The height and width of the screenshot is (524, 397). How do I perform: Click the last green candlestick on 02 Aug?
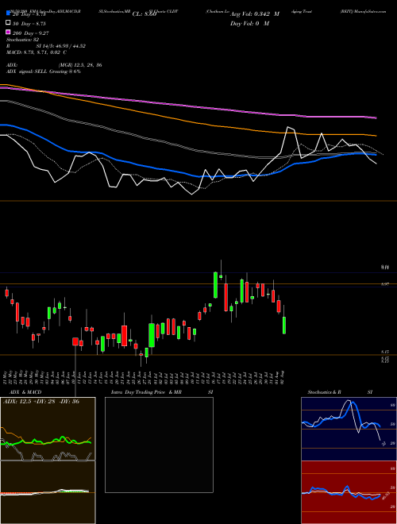point(284,326)
